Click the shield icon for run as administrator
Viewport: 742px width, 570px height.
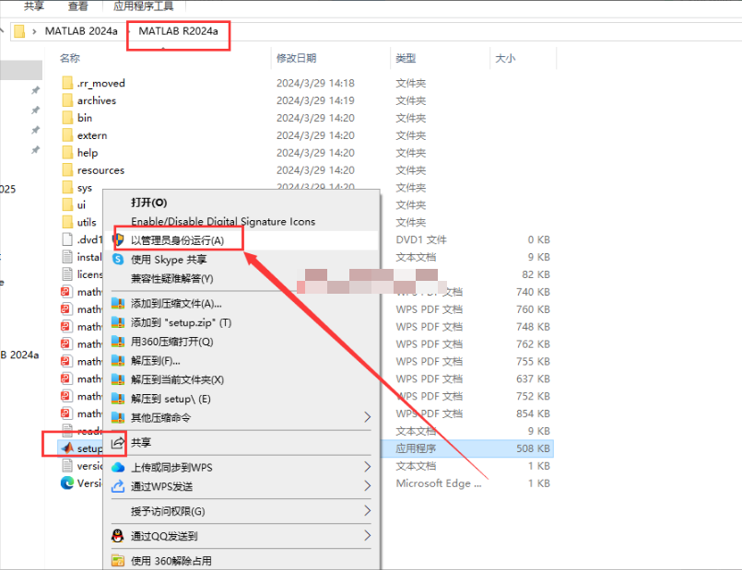point(118,239)
